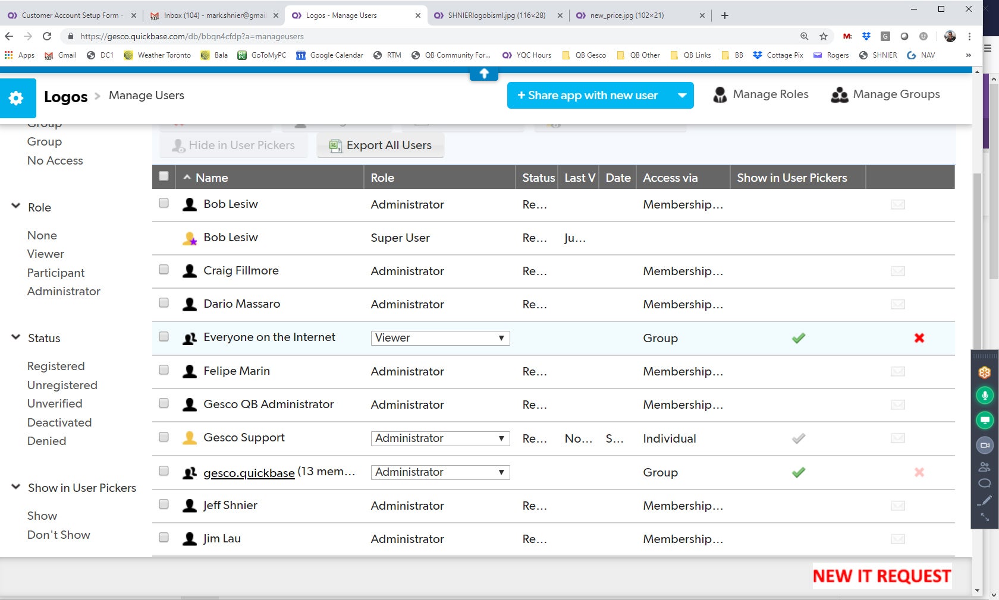The image size is (999, 600).
Task: Click the green screen-share icon in side panel
Action: click(985, 421)
